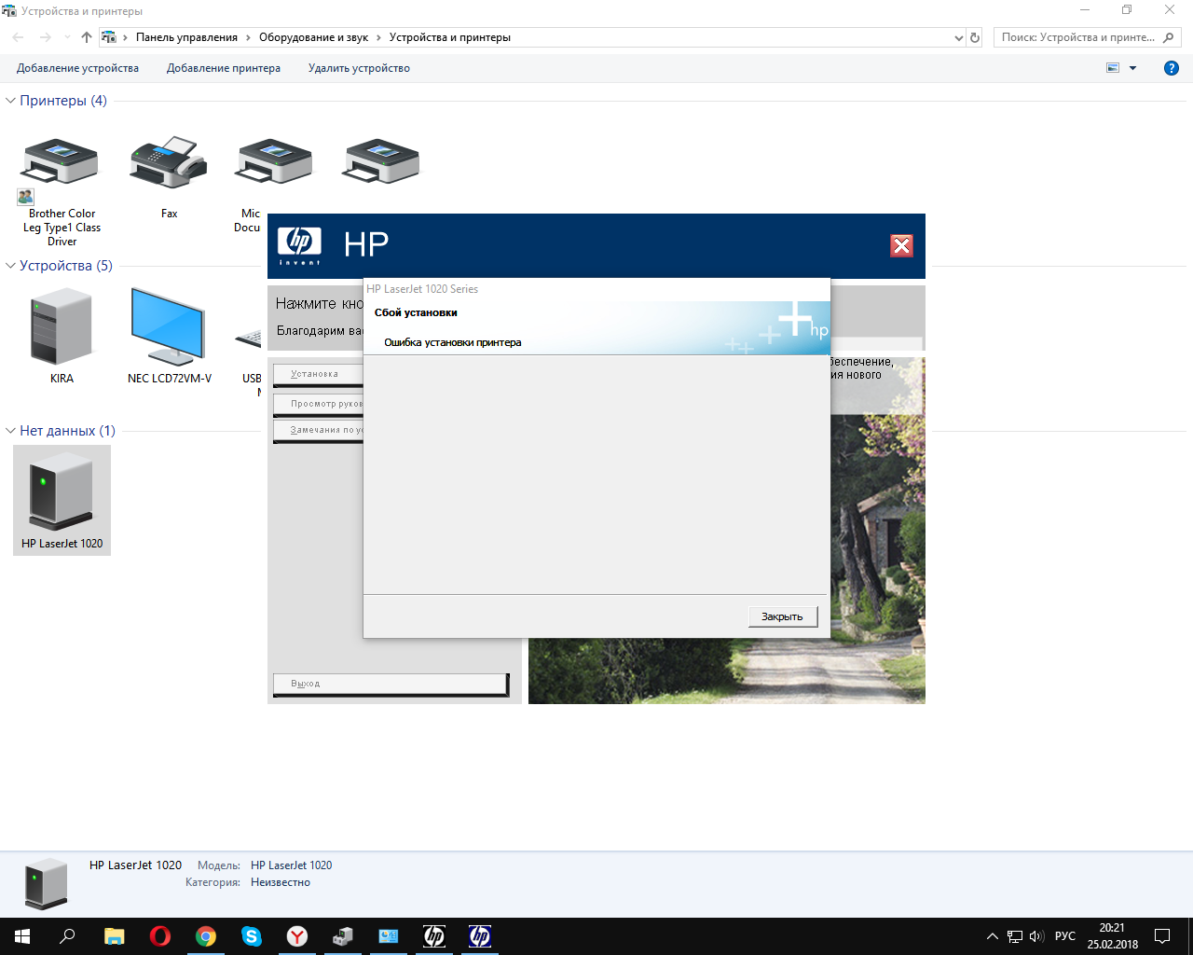Go back with the navigation arrow

tap(19, 37)
